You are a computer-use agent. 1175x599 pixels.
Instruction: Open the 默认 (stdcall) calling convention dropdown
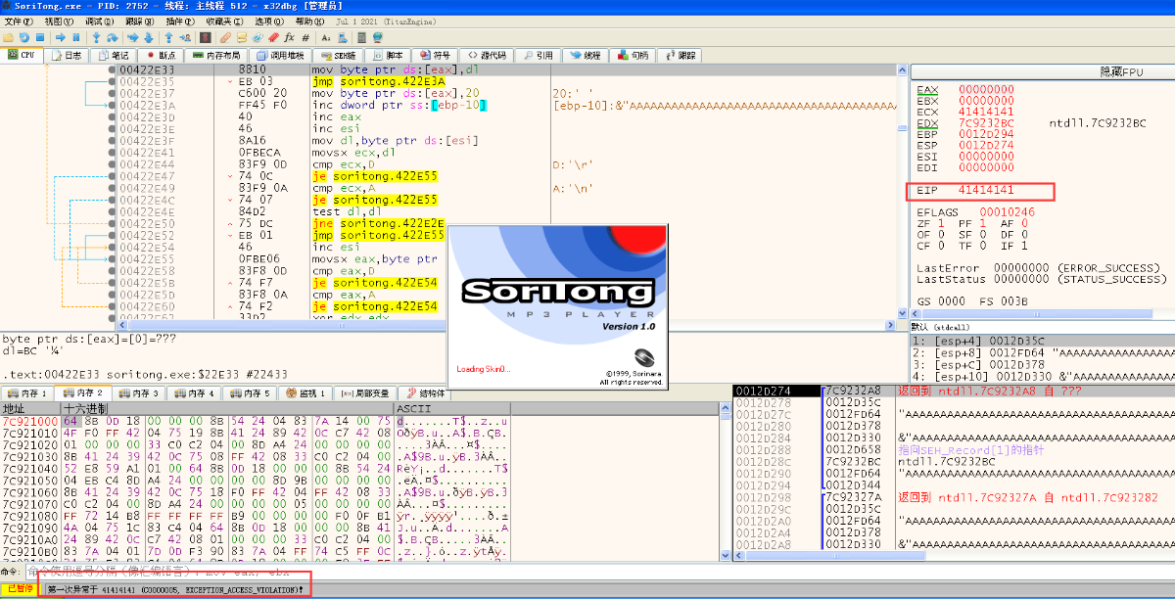(1042, 326)
